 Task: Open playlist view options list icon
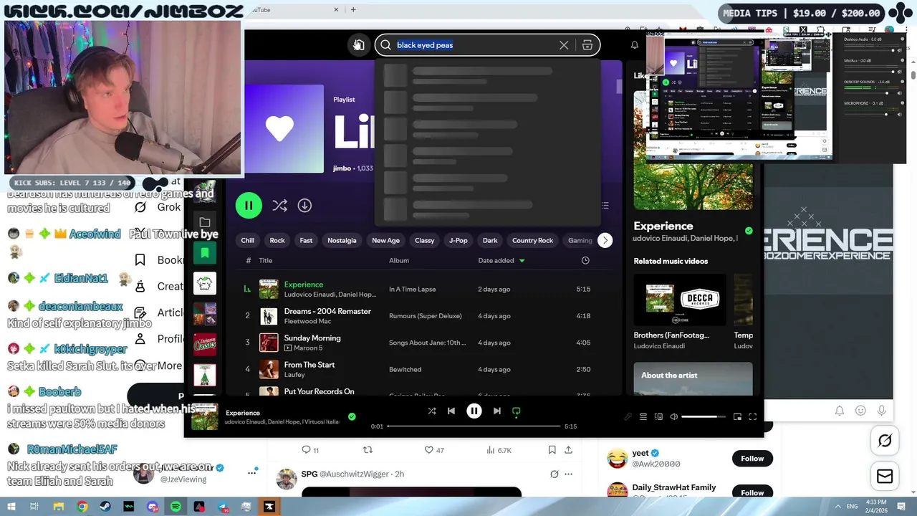605,206
